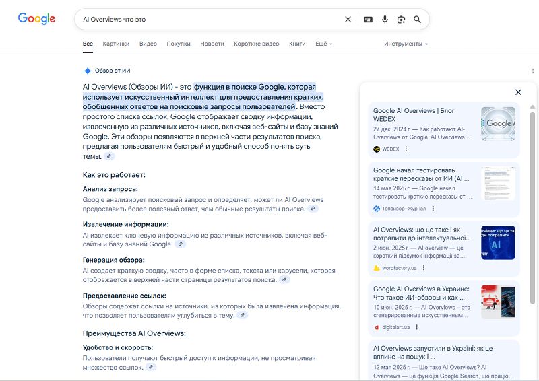This screenshot has width=539, height=381.
Task: Close the sources side panel
Action: point(518,92)
